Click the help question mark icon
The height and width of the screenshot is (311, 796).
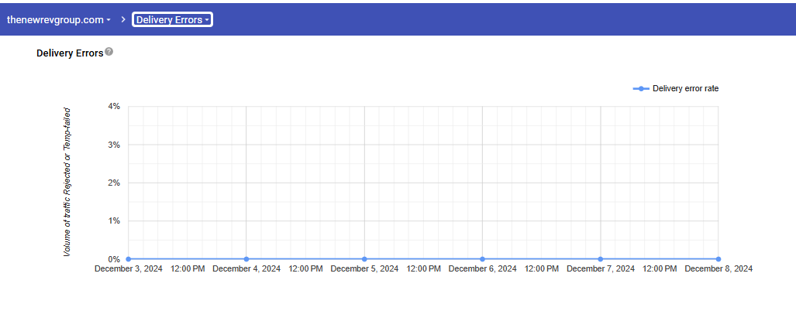(x=109, y=52)
